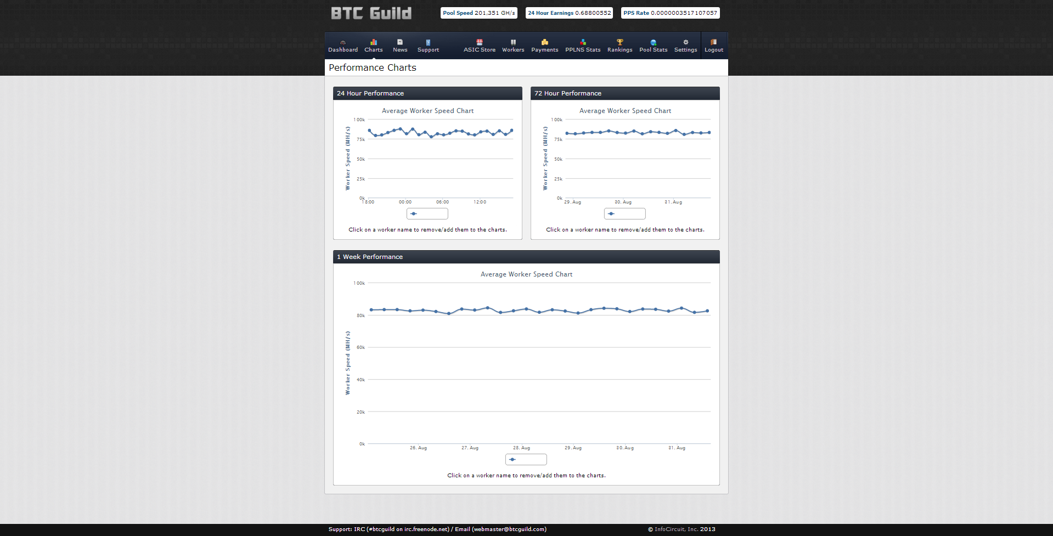
Task: Open the Support icon
Action: click(428, 42)
